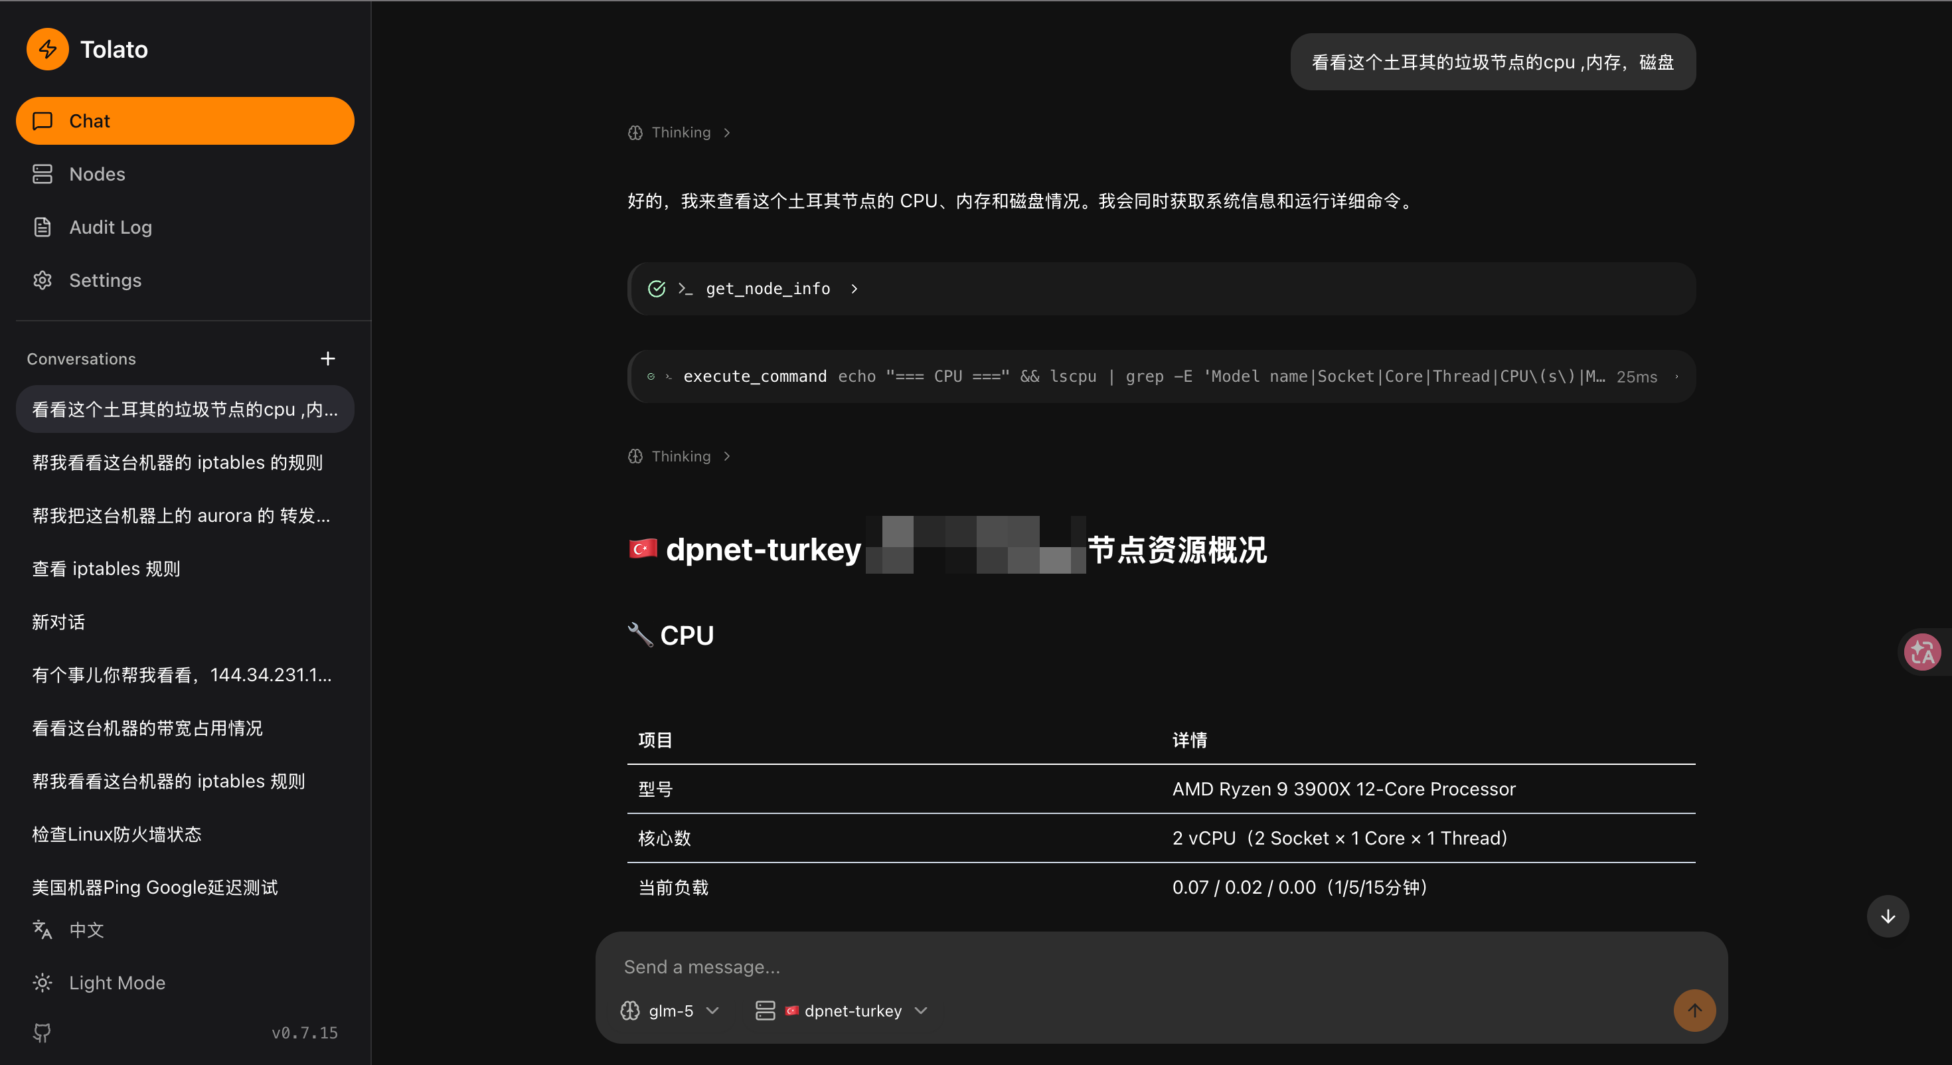Click the Audit Log document icon
1952x1065 pixels.
[x=42, y=227]
